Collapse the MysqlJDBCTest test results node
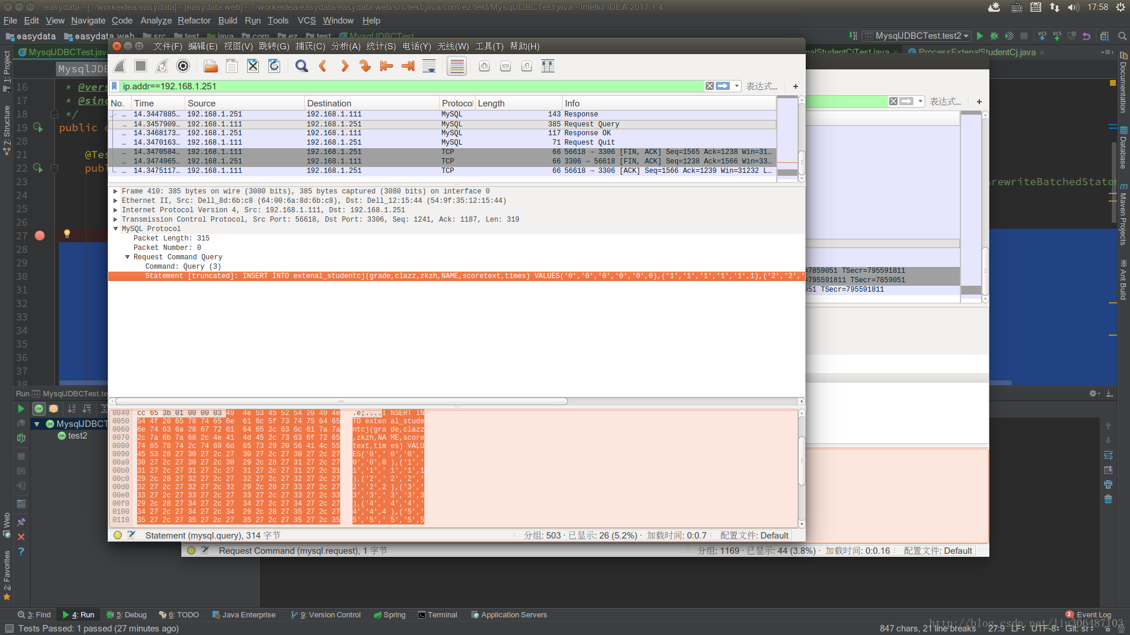This screenshot has height=635, width=1130. (37, 424)
